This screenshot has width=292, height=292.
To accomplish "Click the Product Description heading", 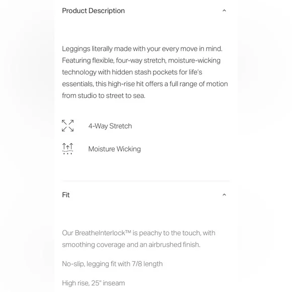I will [93, 11].
